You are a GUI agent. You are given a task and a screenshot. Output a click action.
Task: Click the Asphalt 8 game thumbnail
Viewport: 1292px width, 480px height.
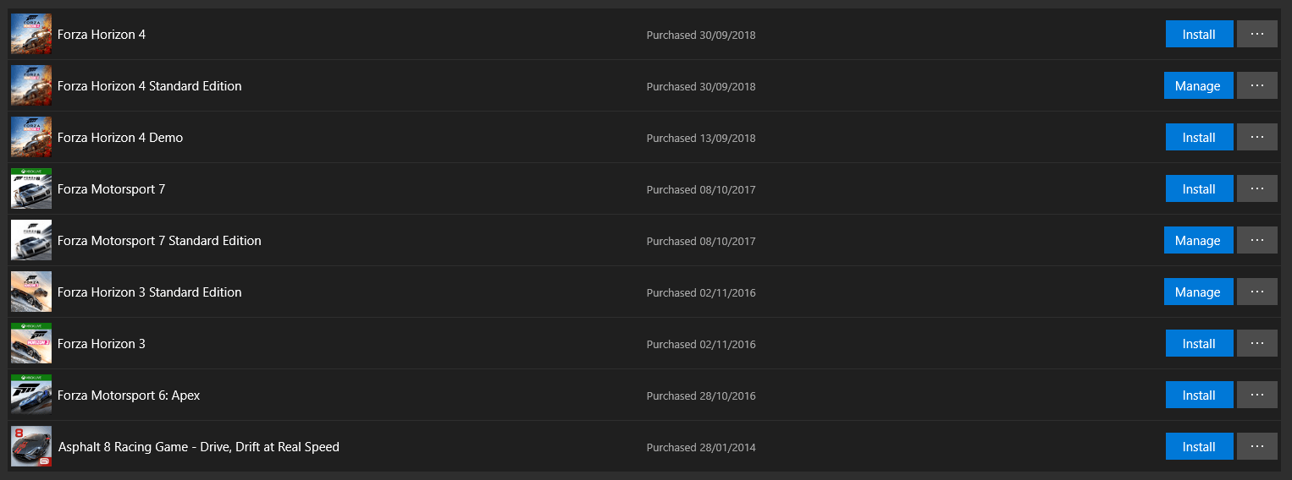31,447
